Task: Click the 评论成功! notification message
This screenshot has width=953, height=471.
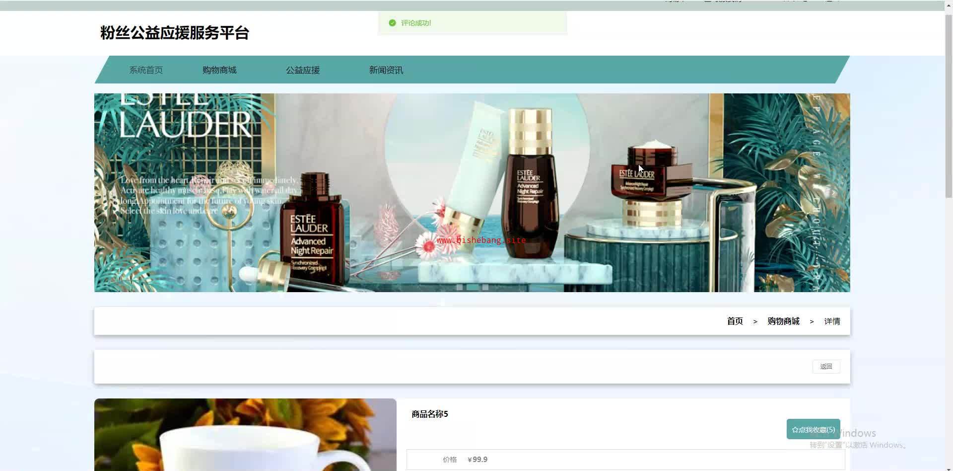Action: pos(416,23)
